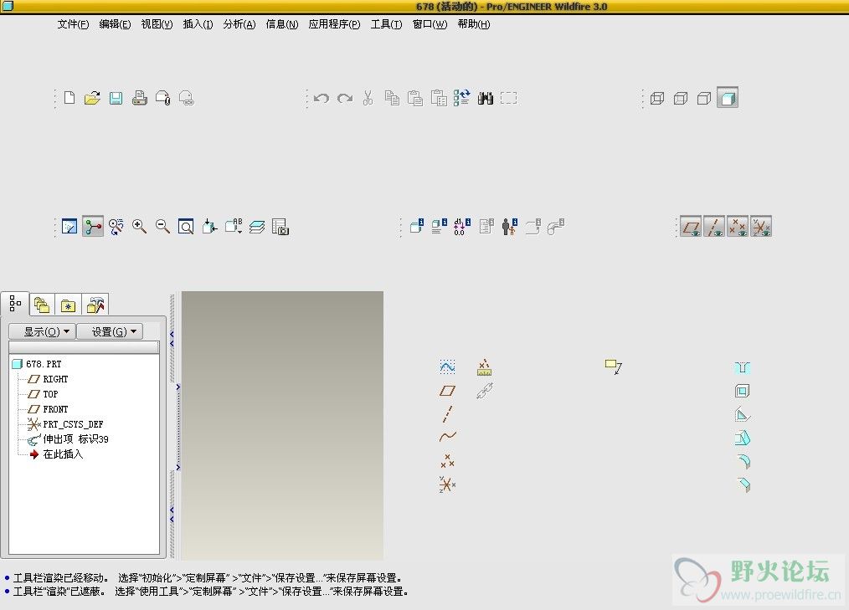The width and height of the screenshot is (849, 610).
Task: Toggle datum points display
Action: coord(738,226)
